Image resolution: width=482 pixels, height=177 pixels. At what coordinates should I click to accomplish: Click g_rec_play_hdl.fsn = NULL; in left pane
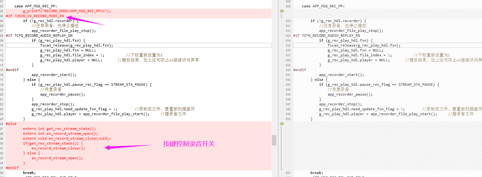(68, 50)
